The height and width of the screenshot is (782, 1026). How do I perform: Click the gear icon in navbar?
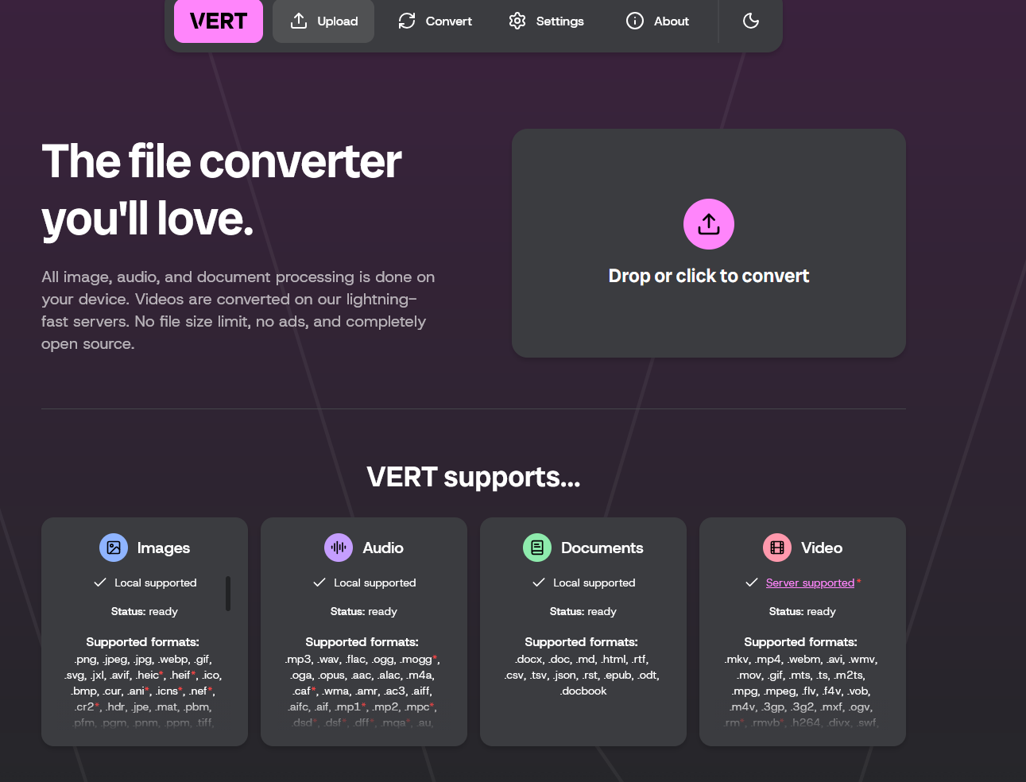pos(517,21)
